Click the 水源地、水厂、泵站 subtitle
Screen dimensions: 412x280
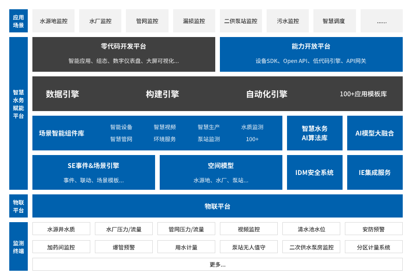tap(221, 180)
